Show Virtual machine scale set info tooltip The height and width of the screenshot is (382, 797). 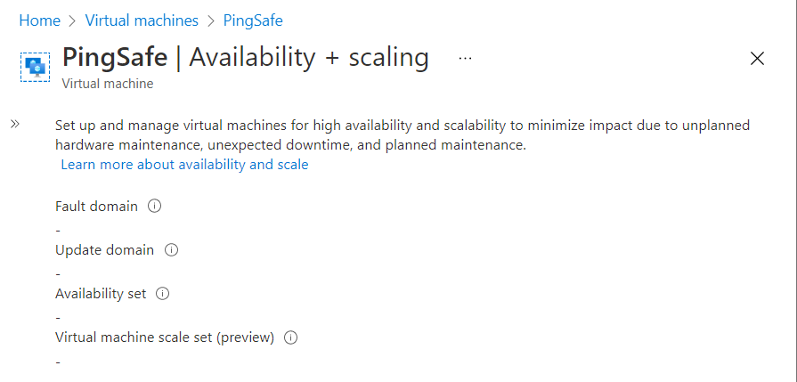point(290,337)
